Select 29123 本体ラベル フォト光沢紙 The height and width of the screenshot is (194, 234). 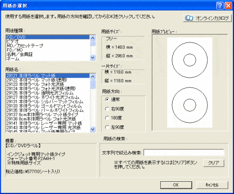coord(48,84)
